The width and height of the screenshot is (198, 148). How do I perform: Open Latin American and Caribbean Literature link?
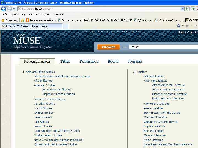coord(168,144)
